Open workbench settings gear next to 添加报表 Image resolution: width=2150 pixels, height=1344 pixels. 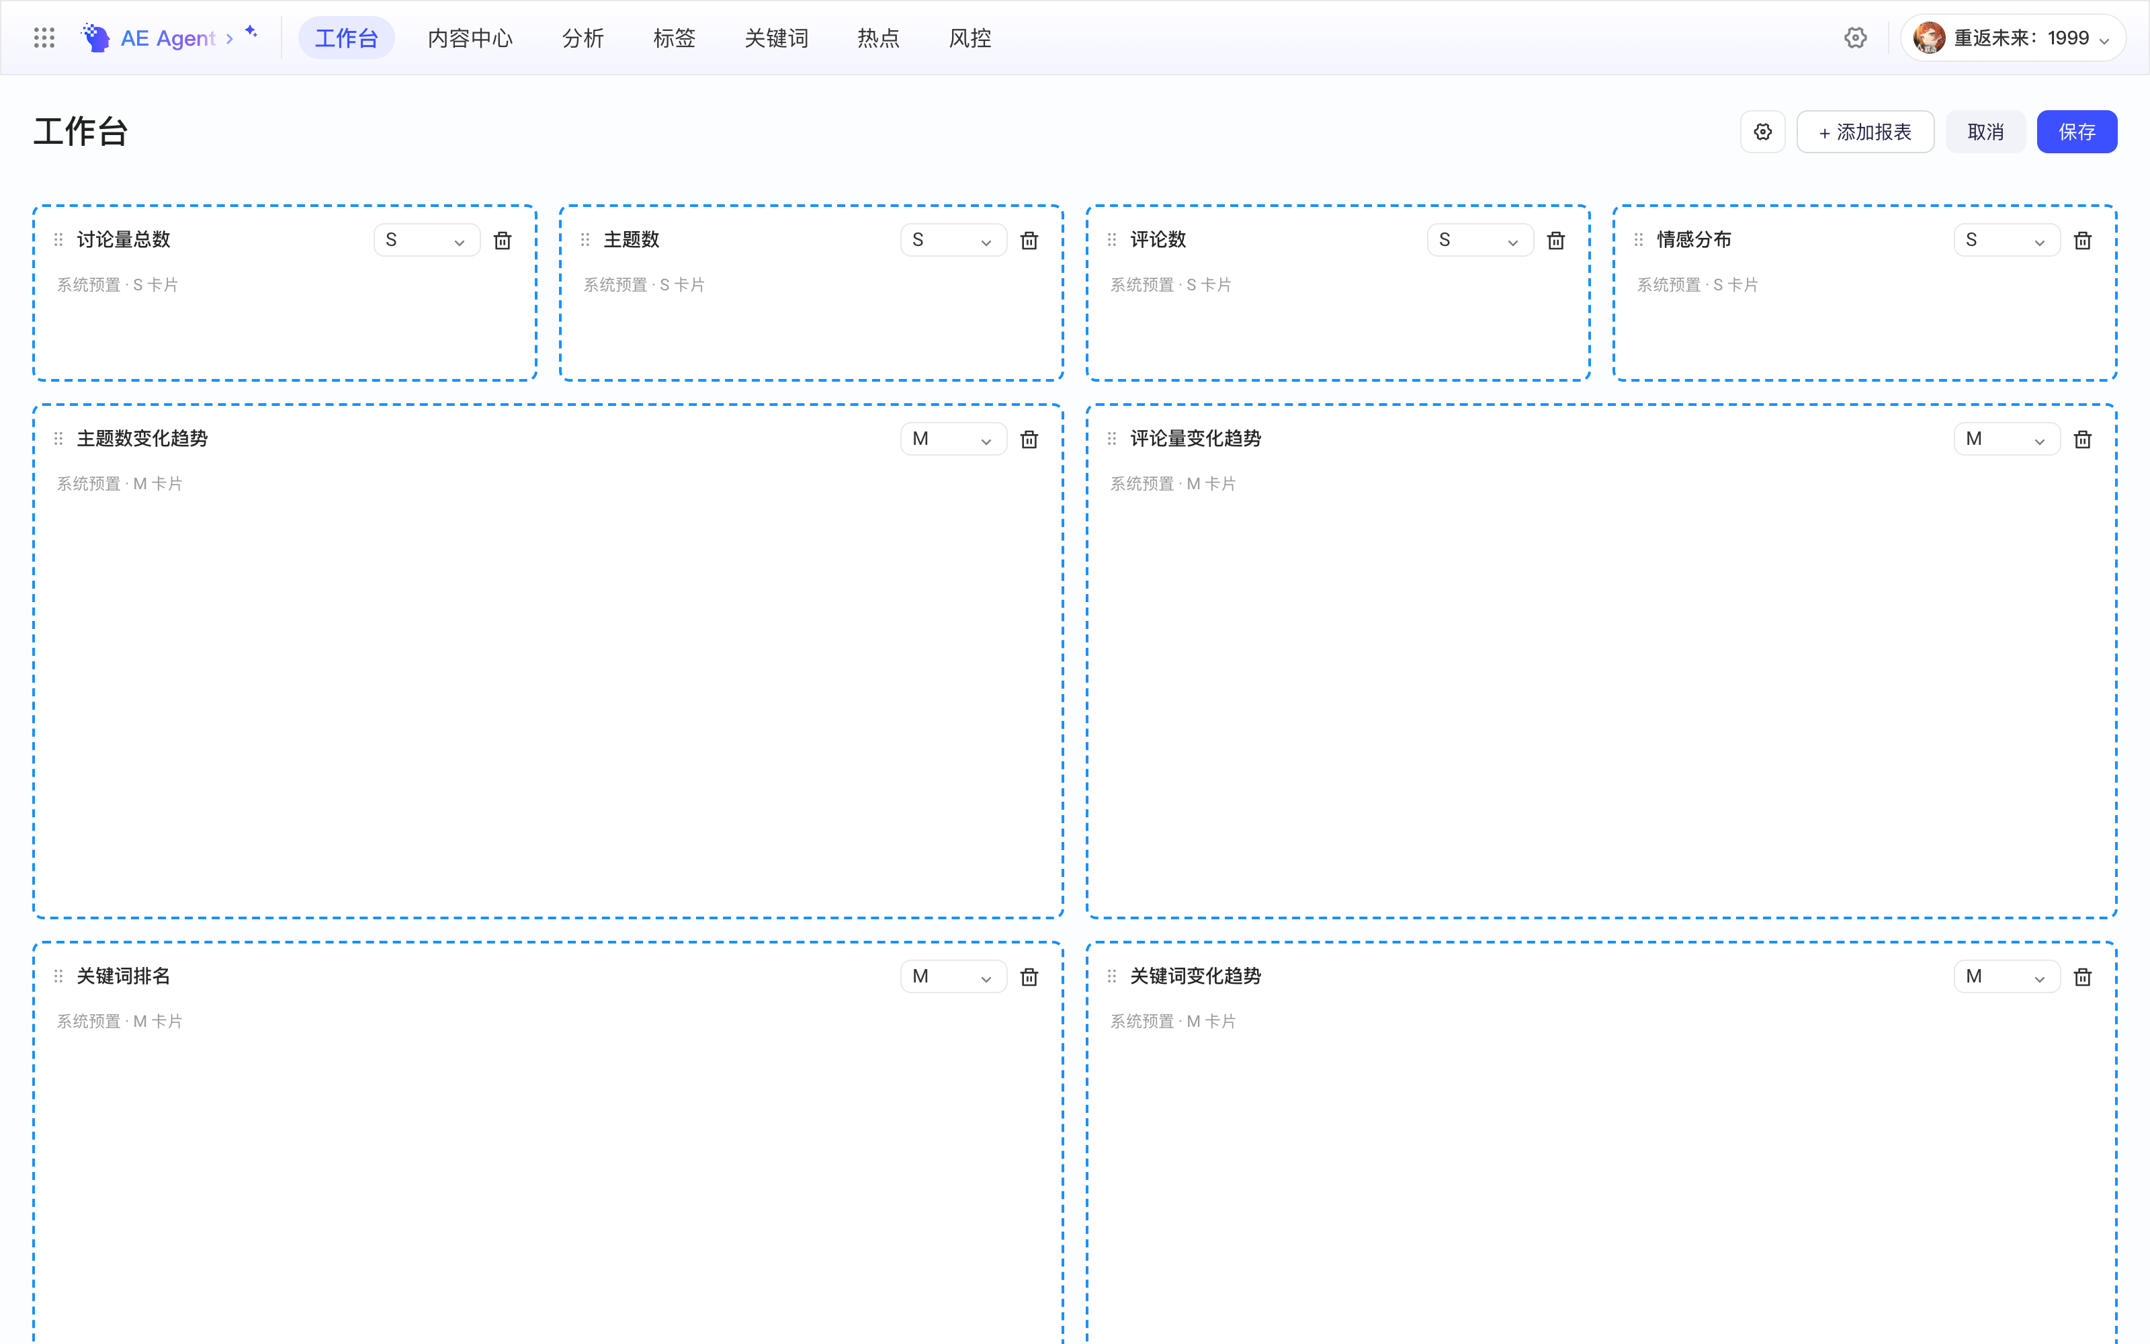click(1762, 132)
